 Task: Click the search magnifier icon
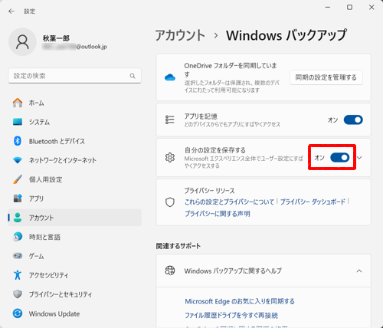(x=133, y=76)
